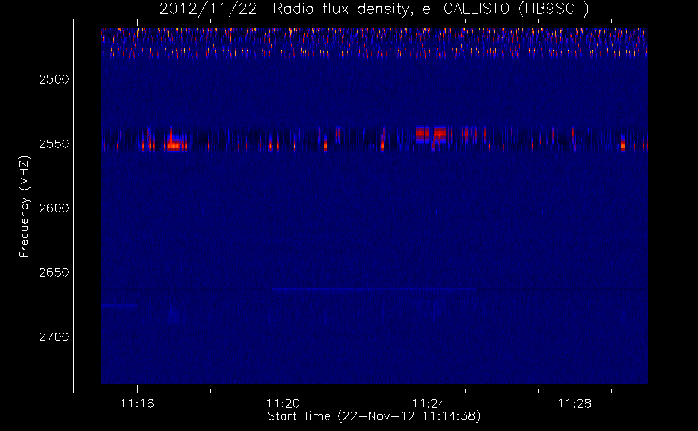Click the 11:24 time tick label
This screenshot has height=431, width=698.
(429, 404)
